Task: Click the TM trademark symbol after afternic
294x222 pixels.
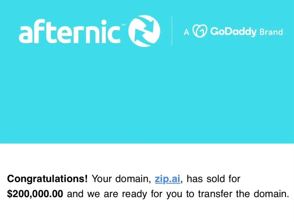Action: pos(123,24)
